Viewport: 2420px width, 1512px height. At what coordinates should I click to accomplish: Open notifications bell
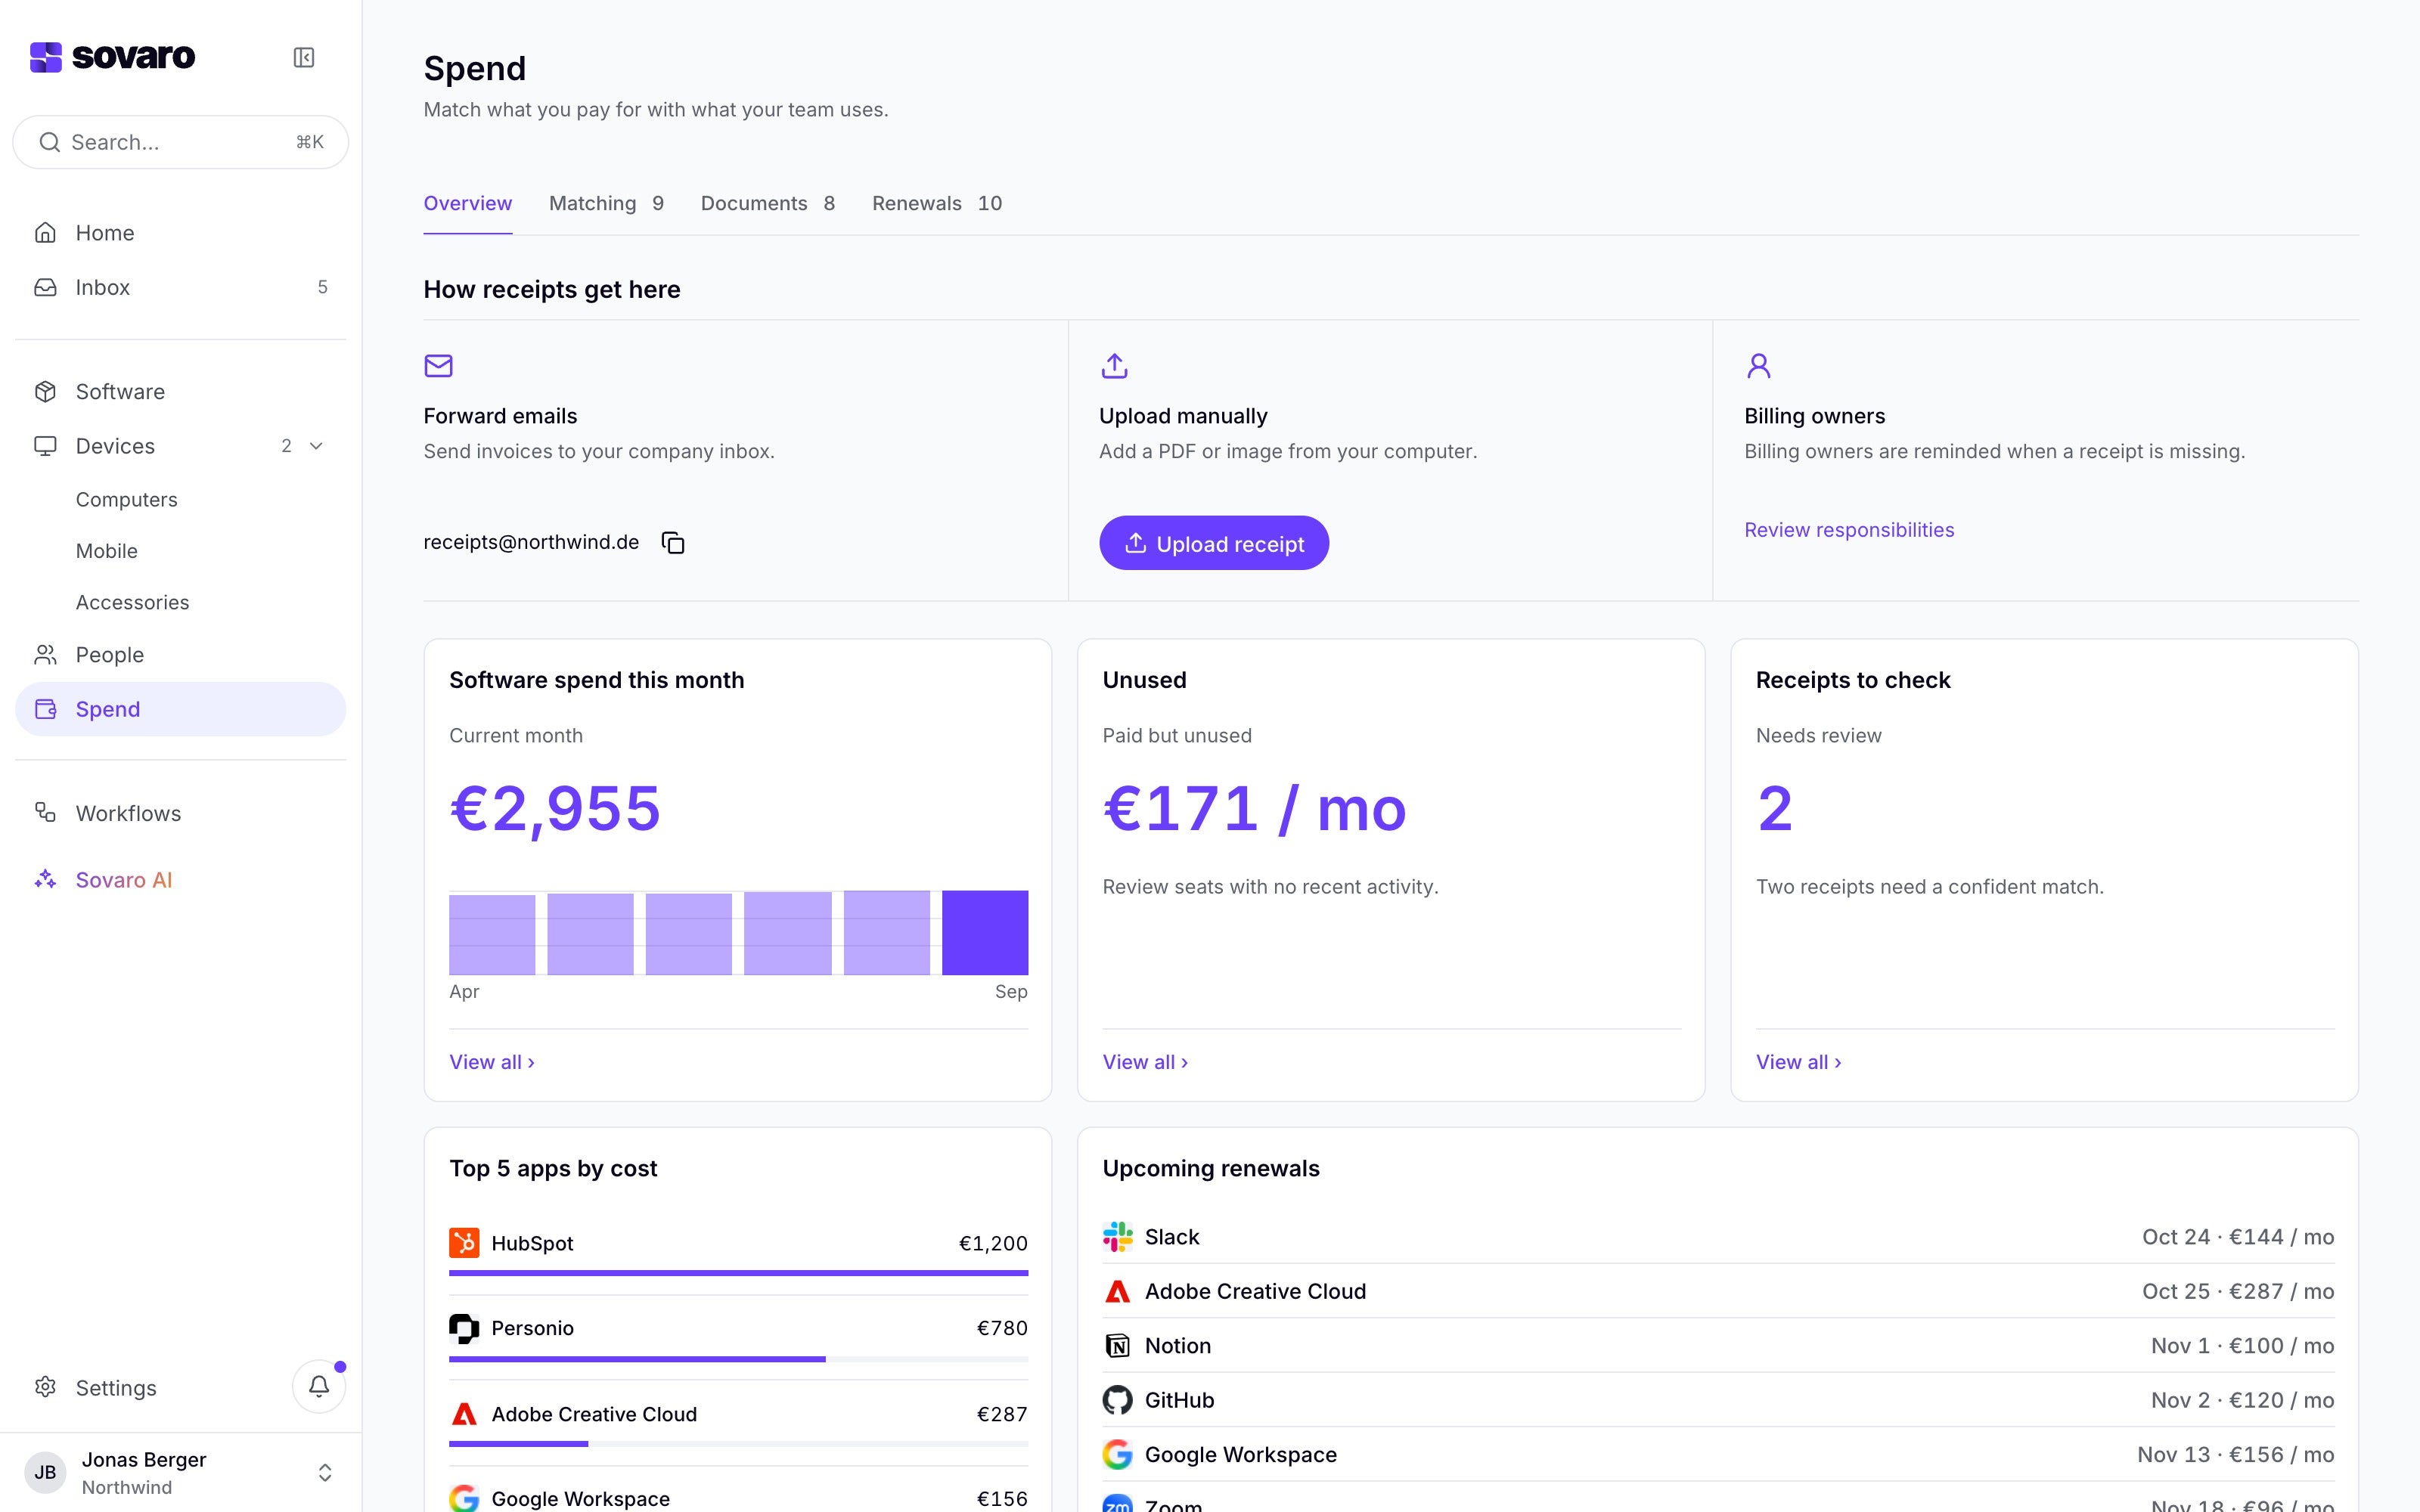click(x=319, y=1386)
